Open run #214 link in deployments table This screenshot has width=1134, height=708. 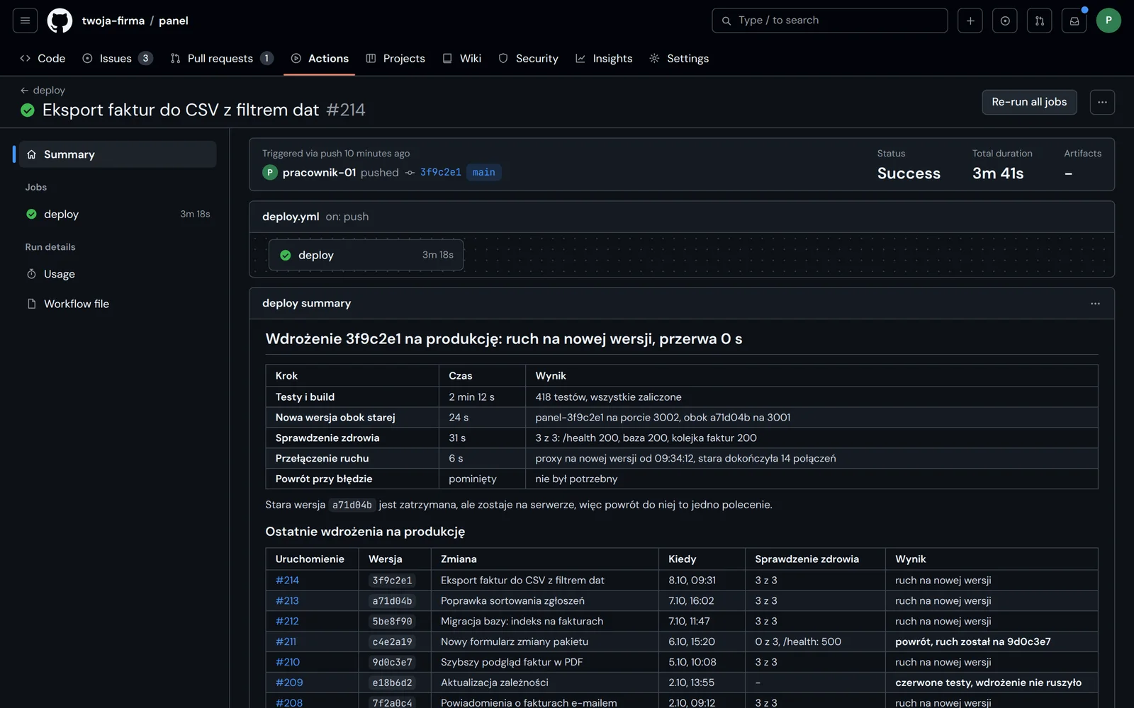point(287,580)
